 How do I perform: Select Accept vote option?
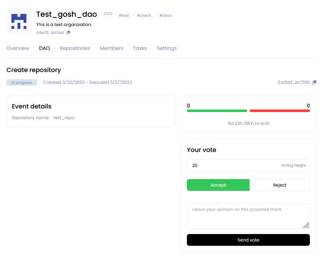click(218, 185)
